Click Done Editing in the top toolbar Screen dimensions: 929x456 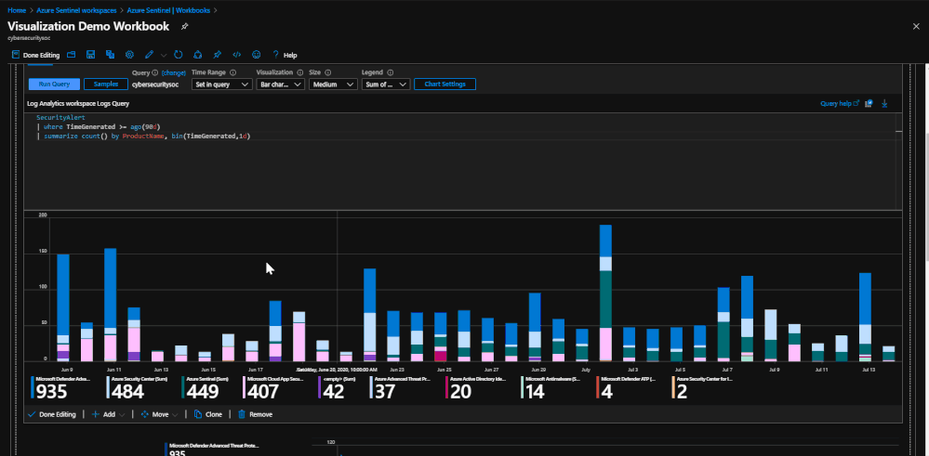click(x=35, y=55)
